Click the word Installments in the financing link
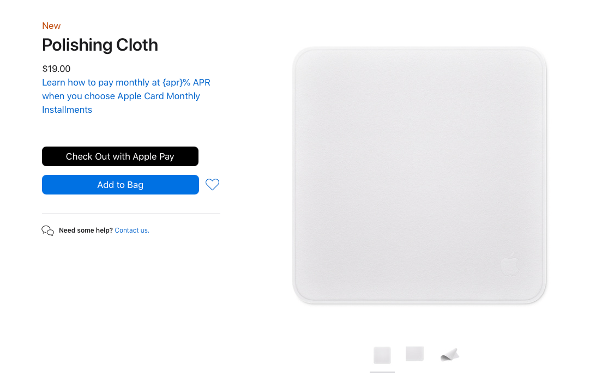 [x=67, y=110]
